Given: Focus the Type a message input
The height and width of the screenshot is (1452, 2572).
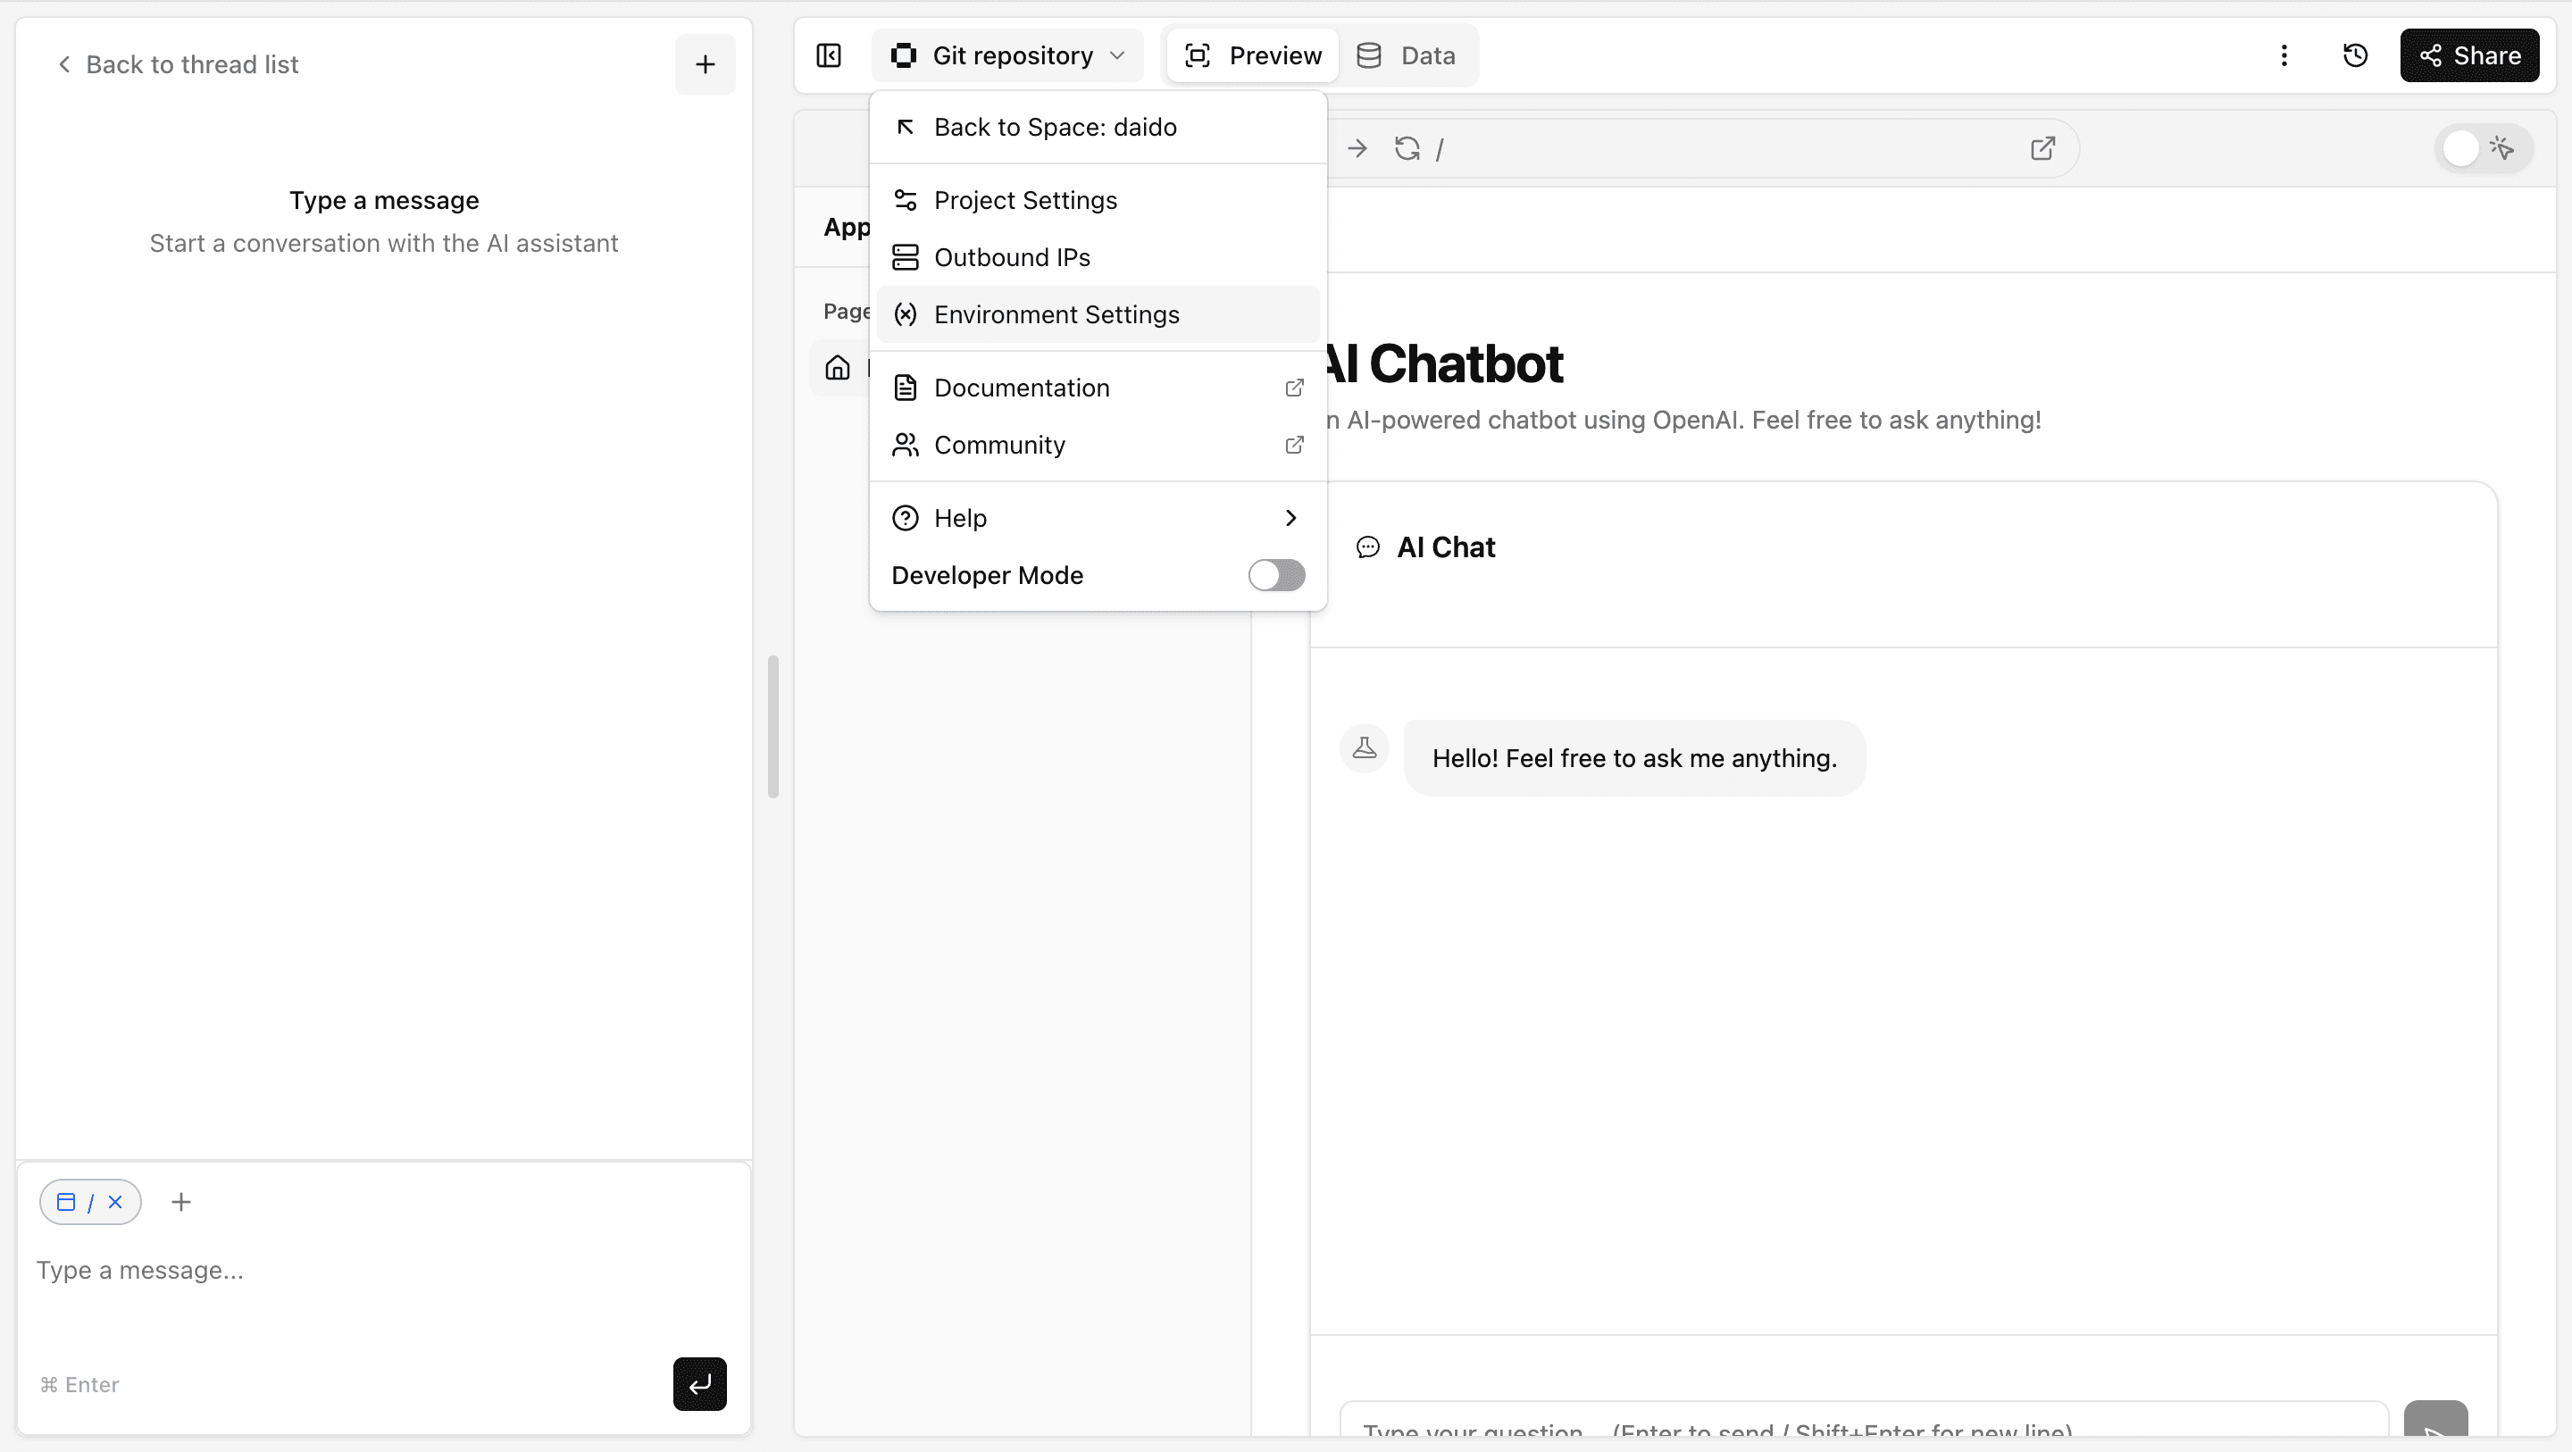Looking at the screenshot, I should coord(383,1270).
